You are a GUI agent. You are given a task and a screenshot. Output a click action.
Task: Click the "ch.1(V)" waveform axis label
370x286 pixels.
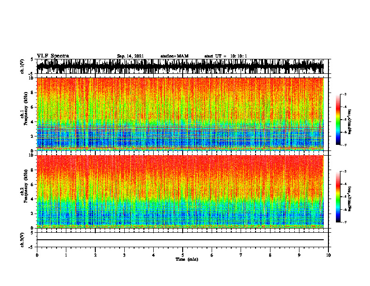(x=22, y=66)
